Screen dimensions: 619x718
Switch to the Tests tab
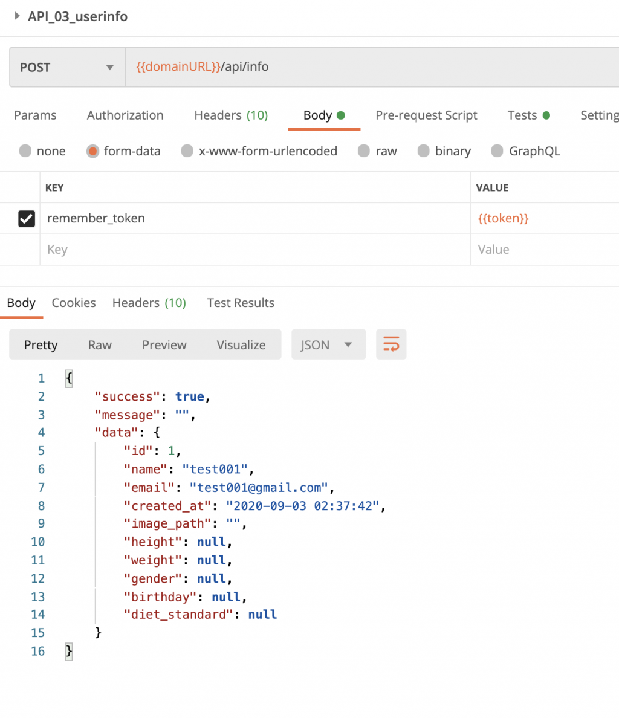coord(522,115)
